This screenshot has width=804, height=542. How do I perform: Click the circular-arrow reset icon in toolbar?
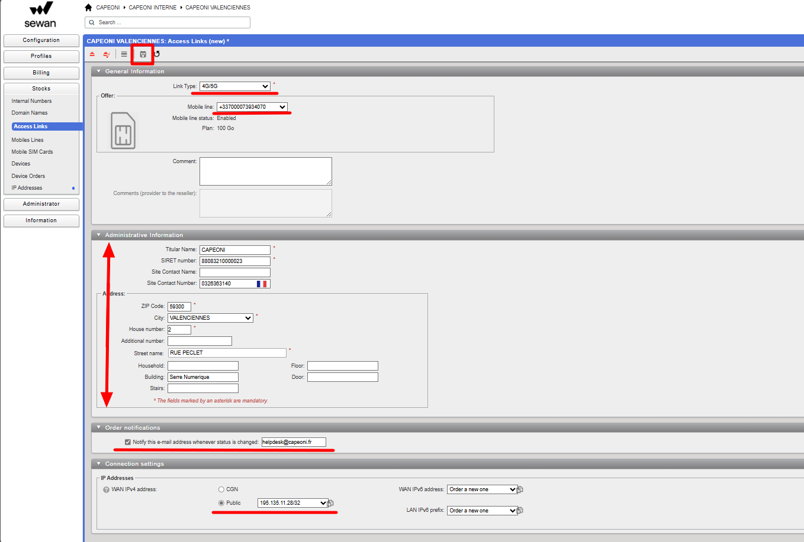(x=157, y=54)
